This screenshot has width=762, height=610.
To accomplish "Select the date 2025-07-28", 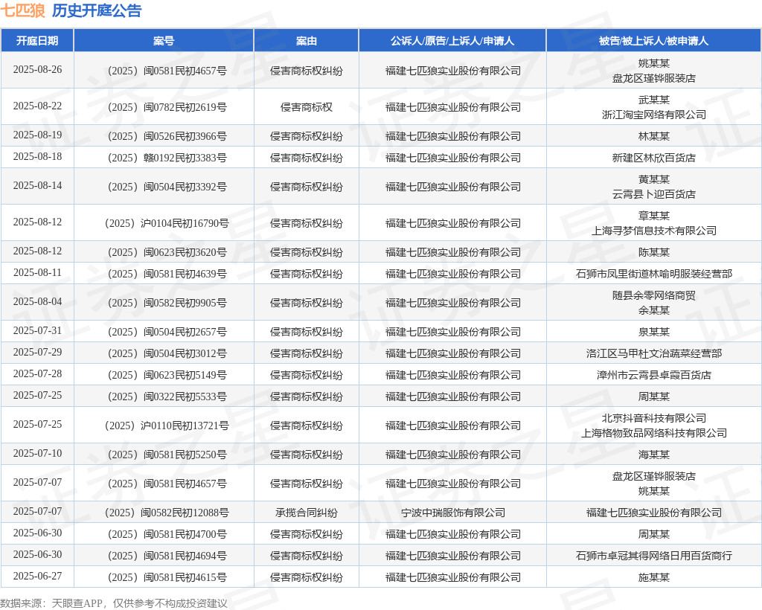I will coord(37,374).
